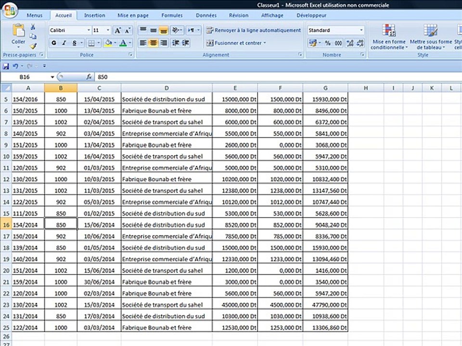The image size is (462, 346).
Task: Undo last action in quick access toolbar
Action: (x=15, y=66)
